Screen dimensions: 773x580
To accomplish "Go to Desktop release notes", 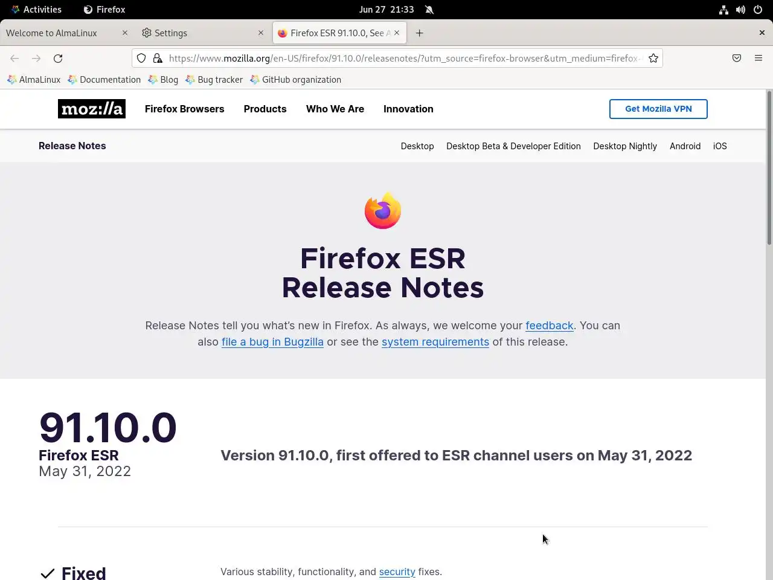I will (417, 146).
